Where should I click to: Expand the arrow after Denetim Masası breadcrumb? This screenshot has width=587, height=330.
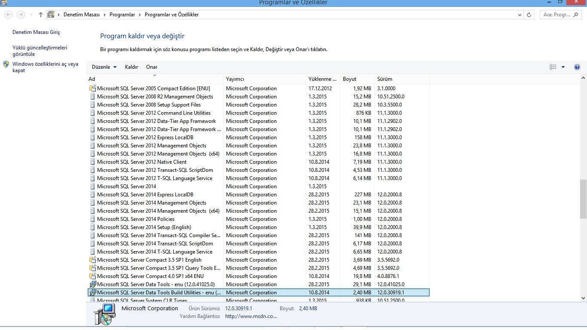coord(104,15)
